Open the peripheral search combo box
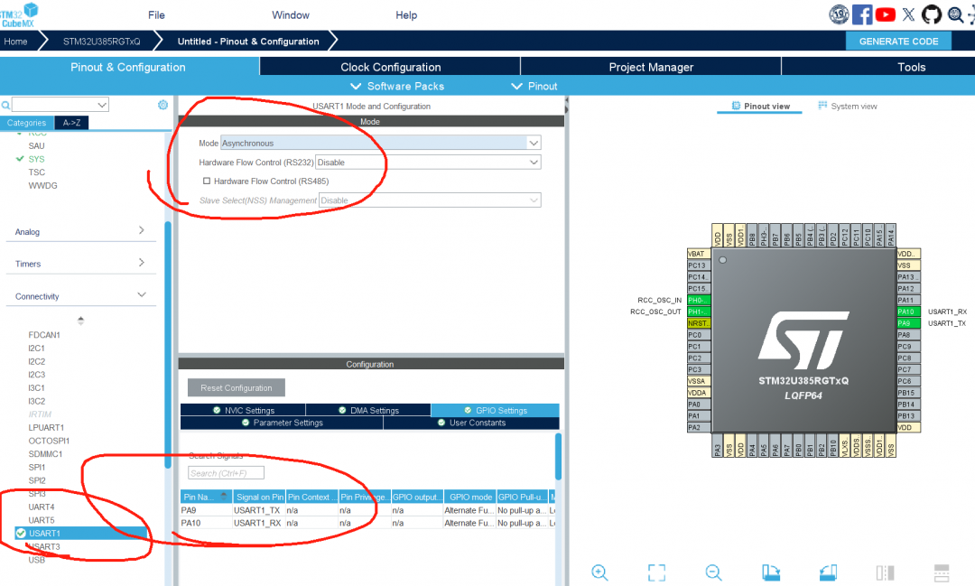This screenshot has height=586, width=975. 60,105
